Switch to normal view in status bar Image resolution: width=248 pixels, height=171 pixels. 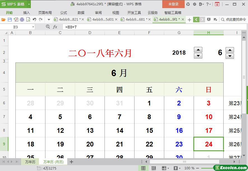[x=143, y=168]
